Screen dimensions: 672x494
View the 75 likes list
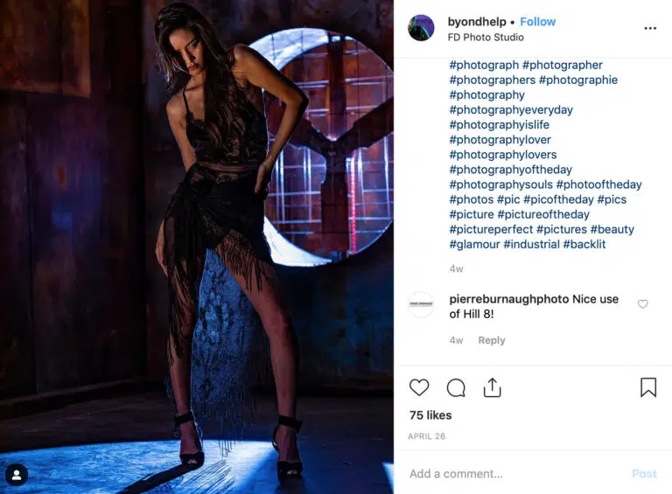click(430, 414)
